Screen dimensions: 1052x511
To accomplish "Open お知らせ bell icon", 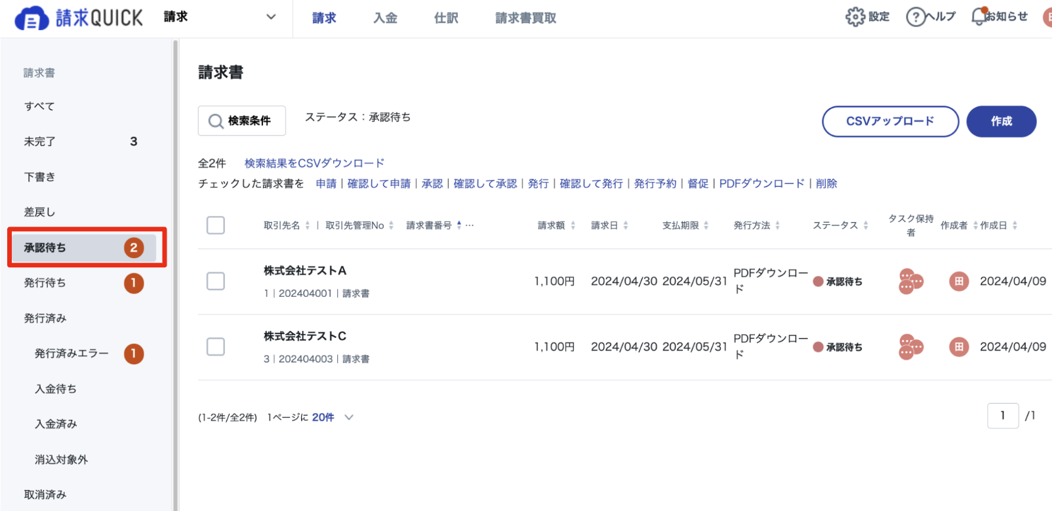I will point(979,16).
